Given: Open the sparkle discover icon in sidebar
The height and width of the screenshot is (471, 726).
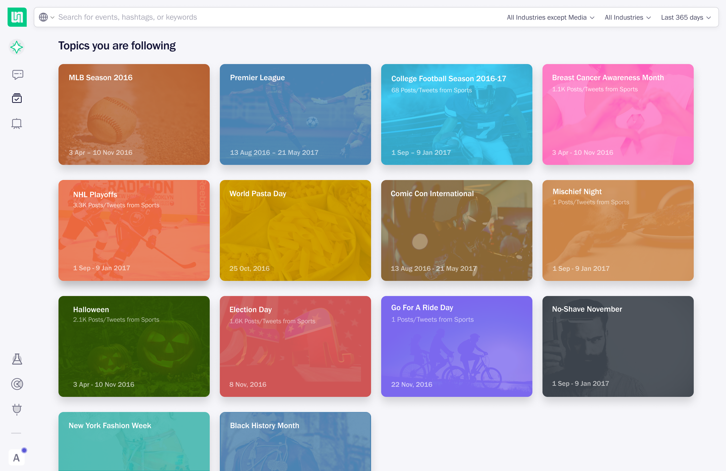Looking at the screenshot, I should click(16, 47).
